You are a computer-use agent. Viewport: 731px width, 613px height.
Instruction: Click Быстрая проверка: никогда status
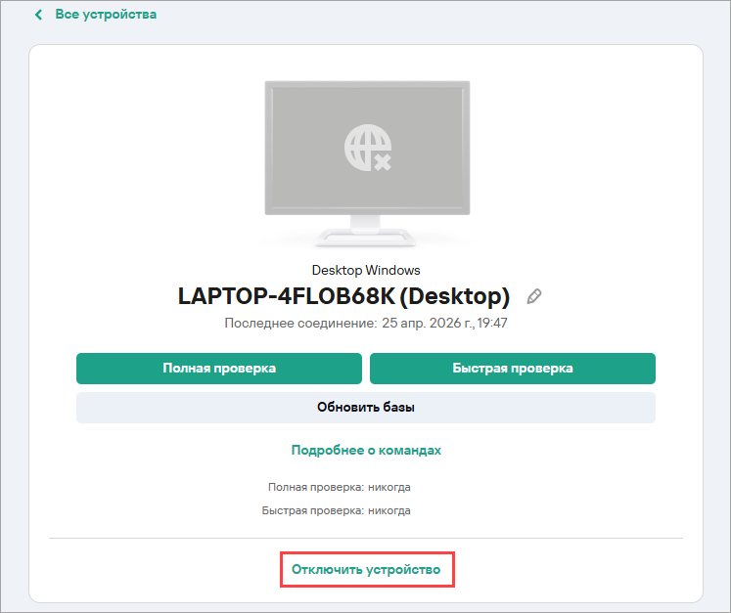pos(336,510)
